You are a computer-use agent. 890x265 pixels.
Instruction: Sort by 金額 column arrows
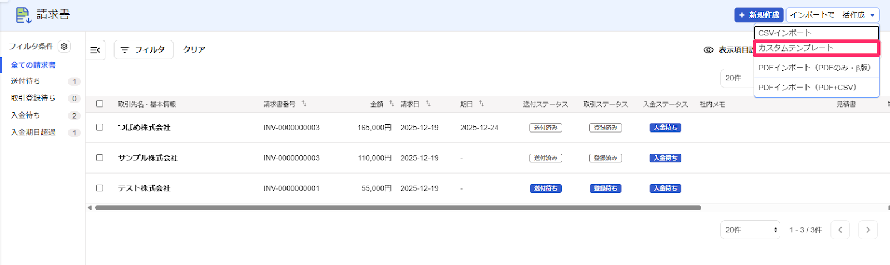[x=392, y=104]
